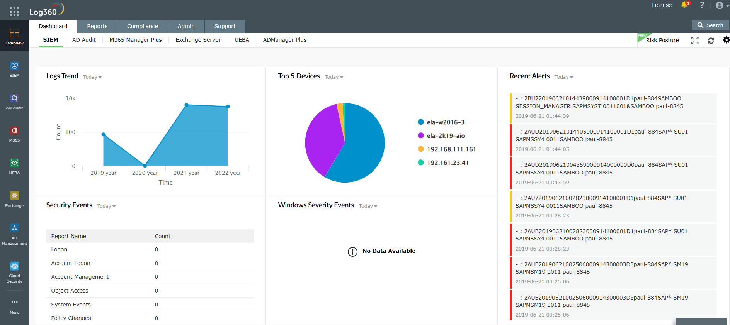Refresh the dashboard

711,41
